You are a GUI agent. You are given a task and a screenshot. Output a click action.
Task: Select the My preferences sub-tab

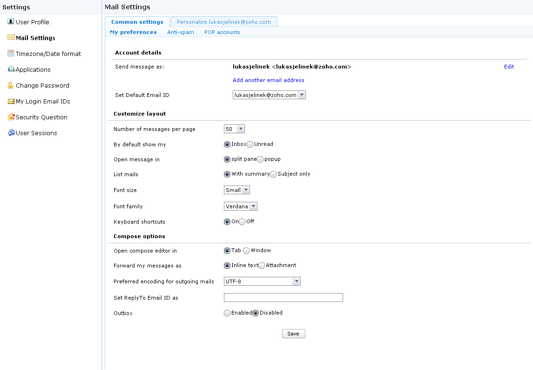133,32
